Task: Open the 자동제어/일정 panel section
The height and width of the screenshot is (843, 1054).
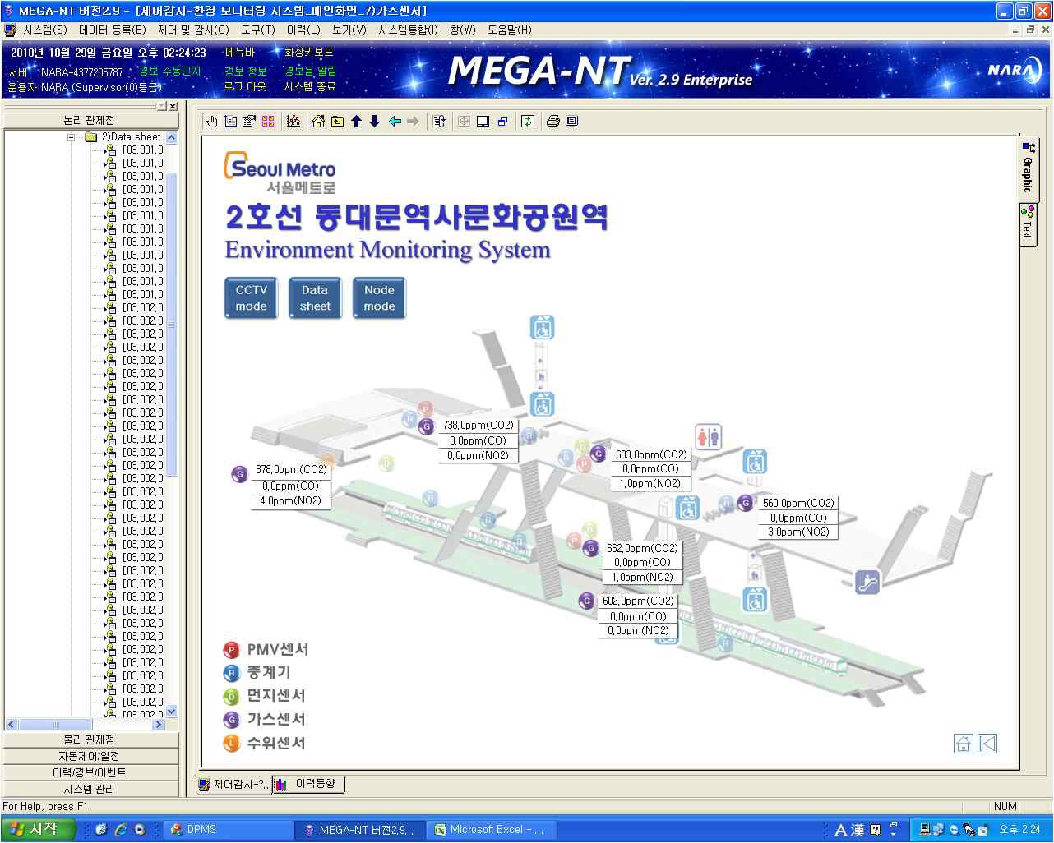Action: (90, 756)
